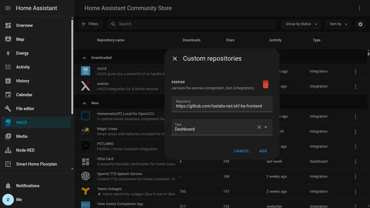Open the Ultra Card repository row
The width and height of the screenshot is (370, 208).
[220, 161]
